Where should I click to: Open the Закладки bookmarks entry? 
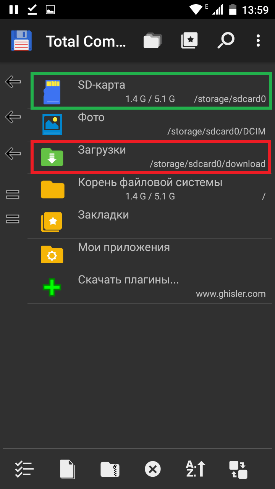(151, 222)
